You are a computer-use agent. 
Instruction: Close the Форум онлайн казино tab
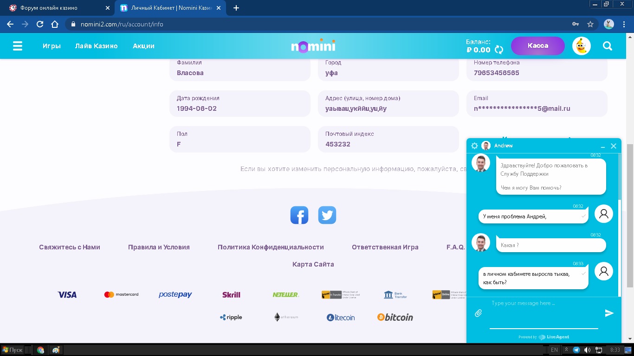tap(108, 8)
